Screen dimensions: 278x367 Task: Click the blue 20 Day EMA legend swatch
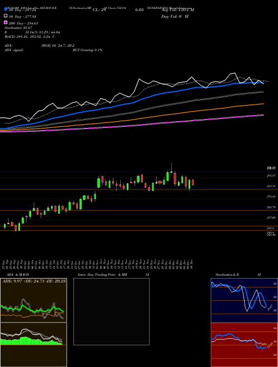(6, 9)
